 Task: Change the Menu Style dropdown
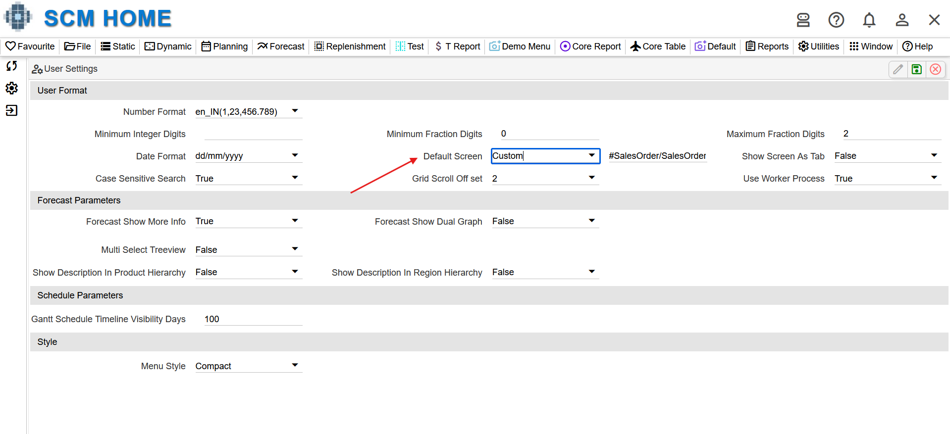[249, 366]
